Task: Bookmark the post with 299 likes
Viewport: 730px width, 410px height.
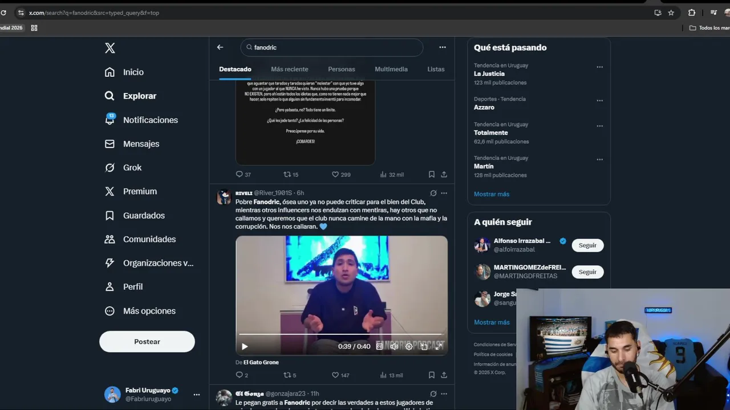Action: coord(432,174)
